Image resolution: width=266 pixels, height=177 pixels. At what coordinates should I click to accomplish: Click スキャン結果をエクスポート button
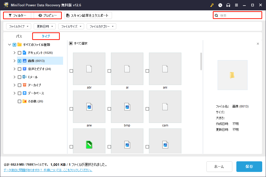coord(88,15)
